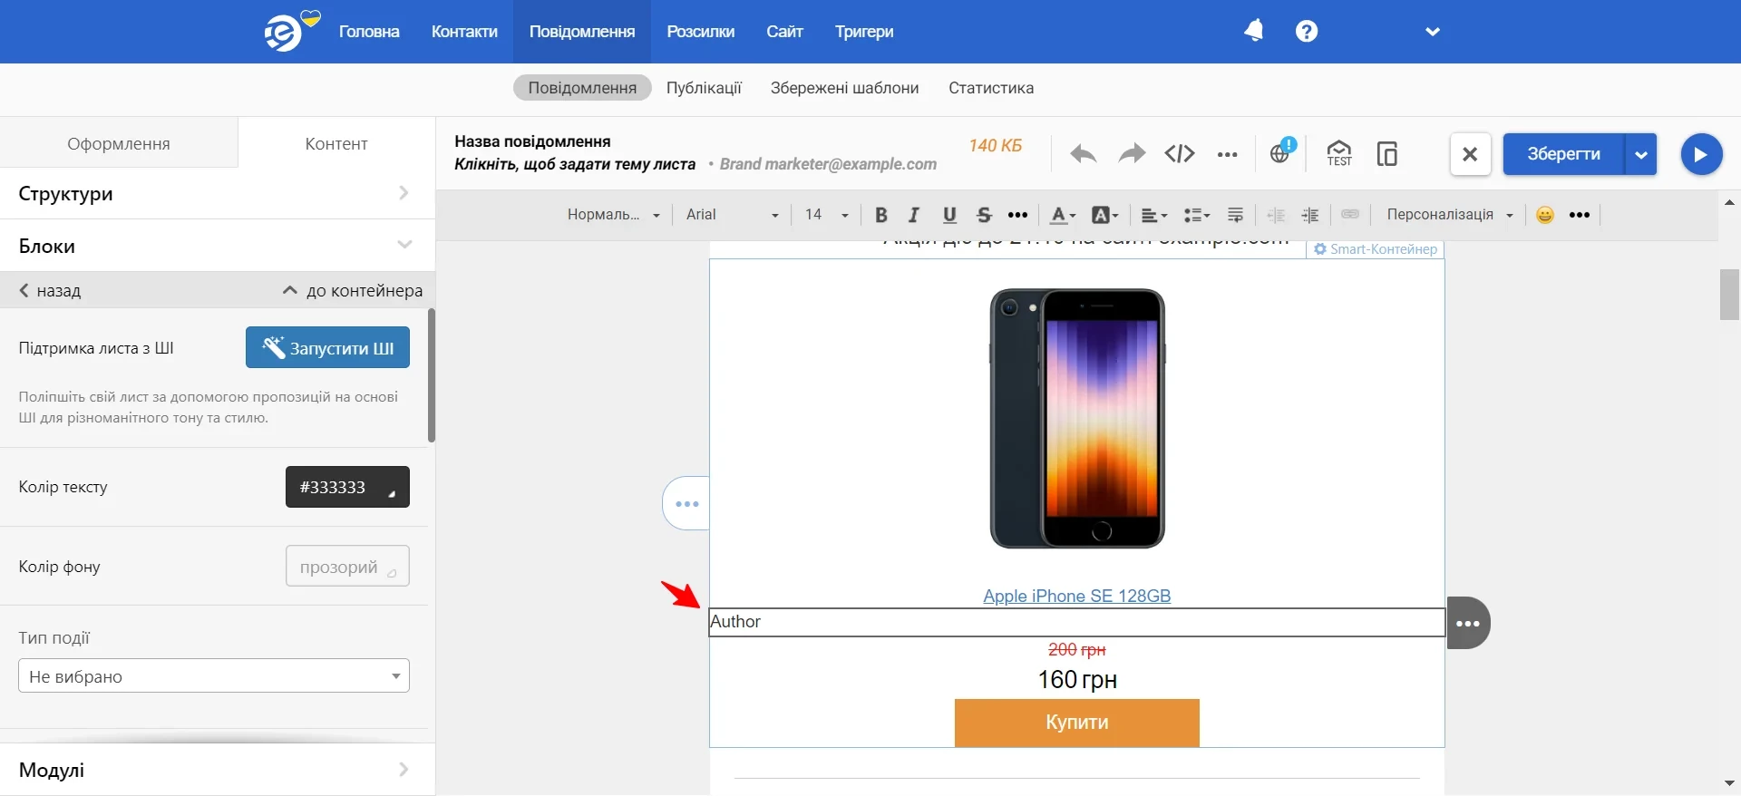Open notifications bell

(1254, 31)
